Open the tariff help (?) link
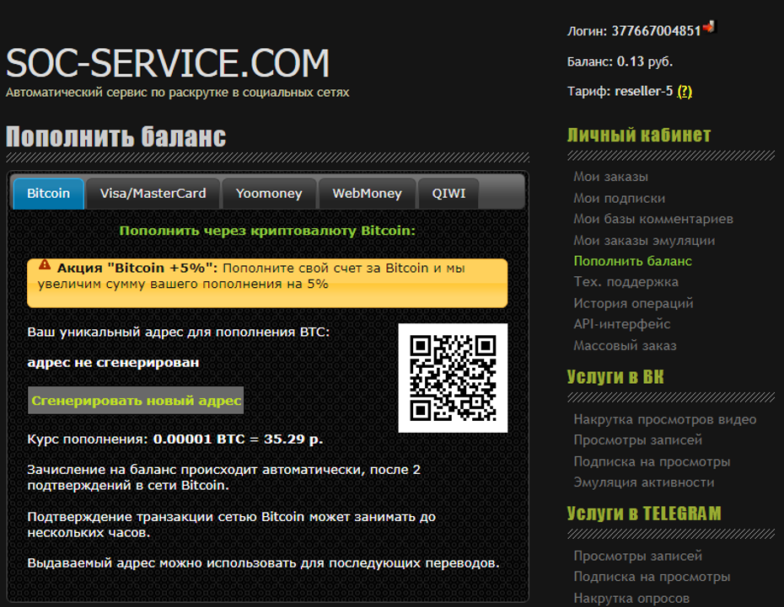The image size is (784, 607). [685, 92]
